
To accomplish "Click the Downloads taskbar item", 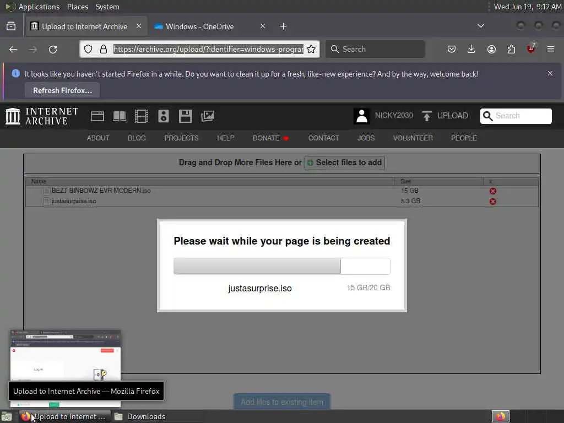I will [x=140, y=416].
